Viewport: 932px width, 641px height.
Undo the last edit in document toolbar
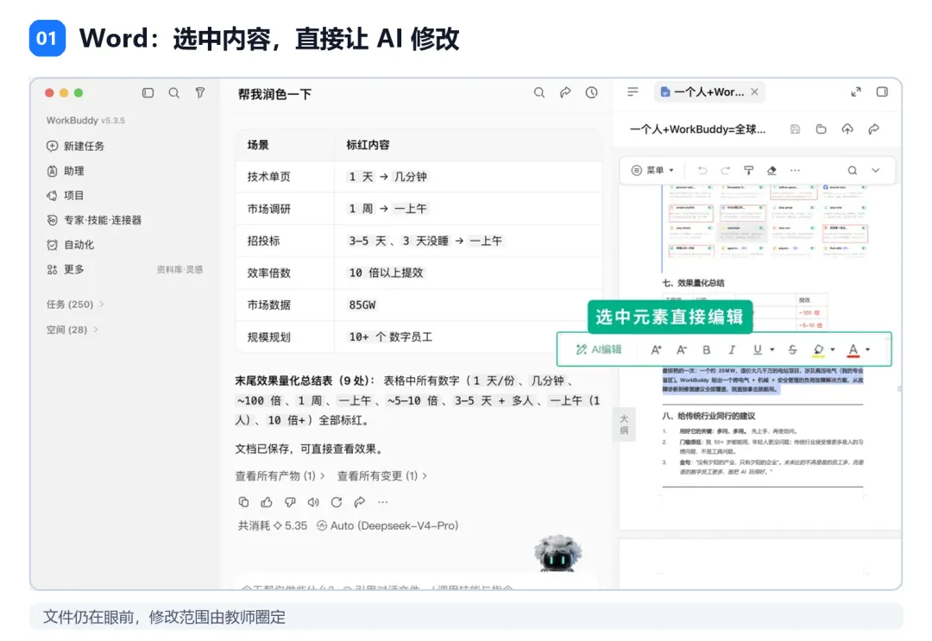tap(702, 171)
